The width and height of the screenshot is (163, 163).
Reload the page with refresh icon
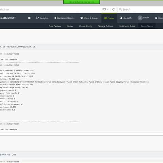[113, 9]
